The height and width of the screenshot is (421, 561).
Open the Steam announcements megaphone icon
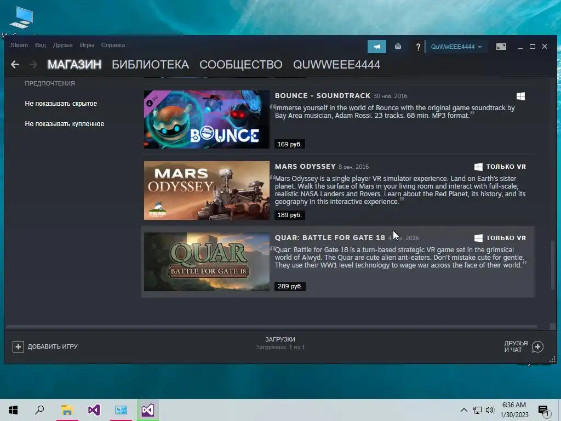click(377, 47)
